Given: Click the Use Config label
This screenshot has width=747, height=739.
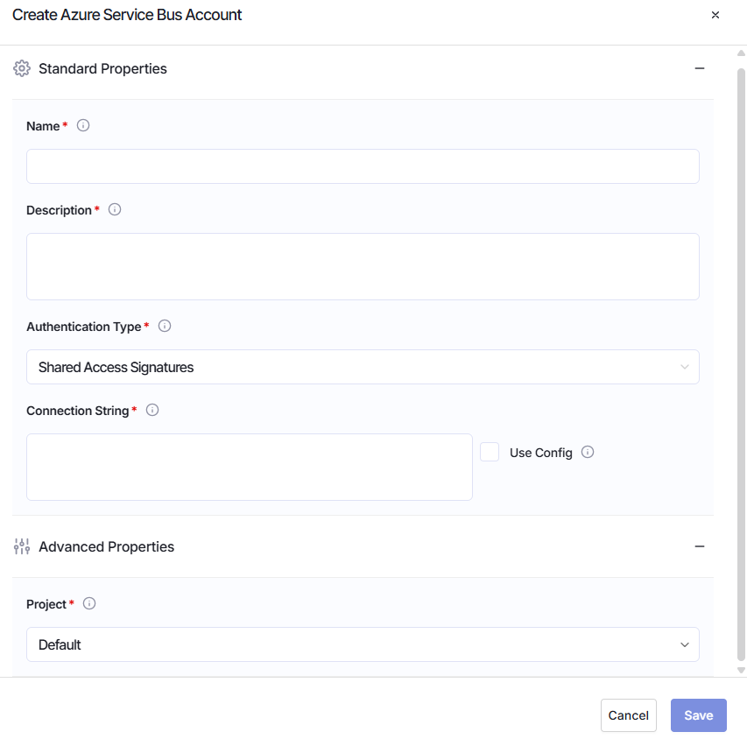Looking at the screenshot, I should click(x=540, y=453).
